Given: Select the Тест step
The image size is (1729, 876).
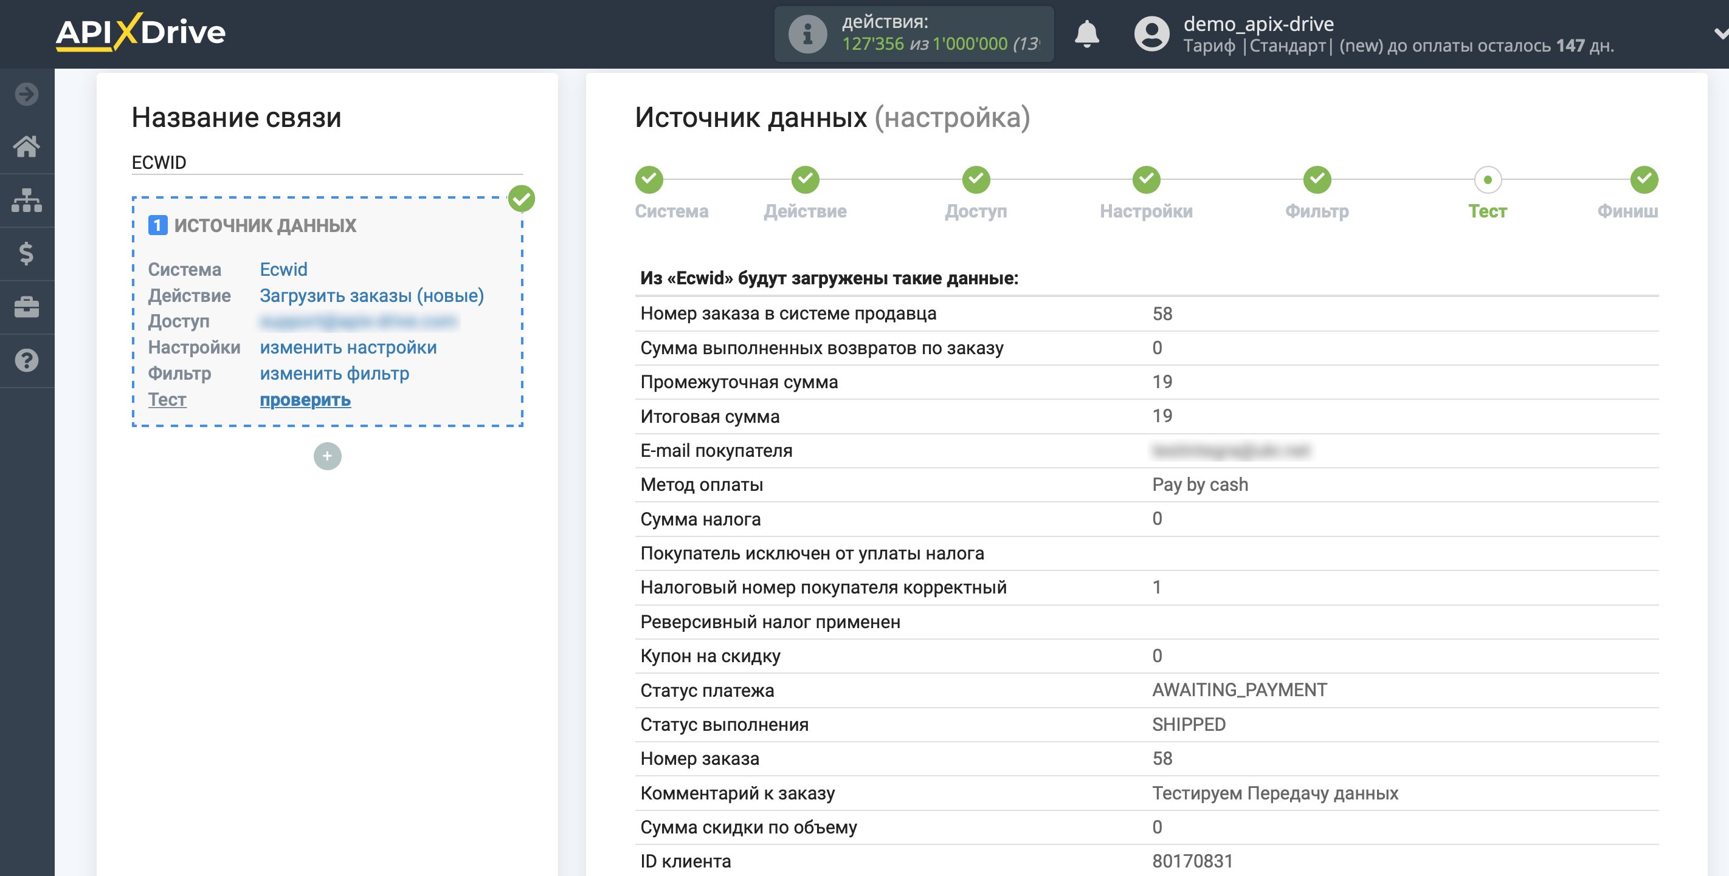Looking at the screenshot, I should tap(1488, 179).
